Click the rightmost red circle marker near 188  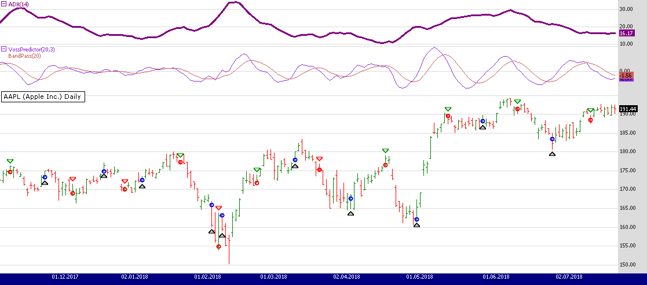pos(590,120)
